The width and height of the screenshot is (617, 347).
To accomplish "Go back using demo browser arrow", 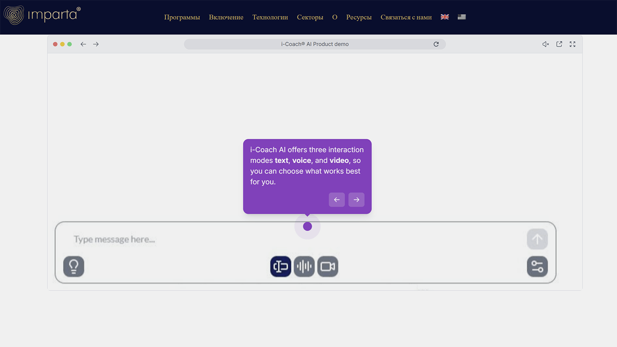I will (83, 44).
